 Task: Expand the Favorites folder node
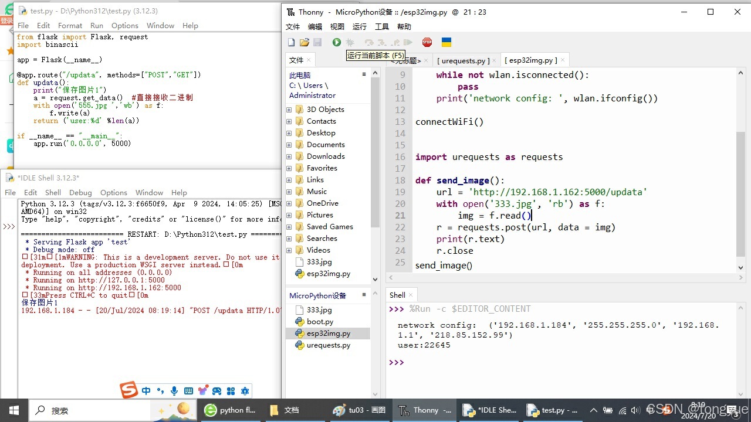click(x=289, y=168)
